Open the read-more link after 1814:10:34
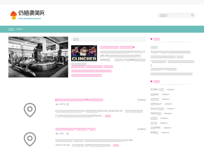Screen dimensions: 204x153 116,145
